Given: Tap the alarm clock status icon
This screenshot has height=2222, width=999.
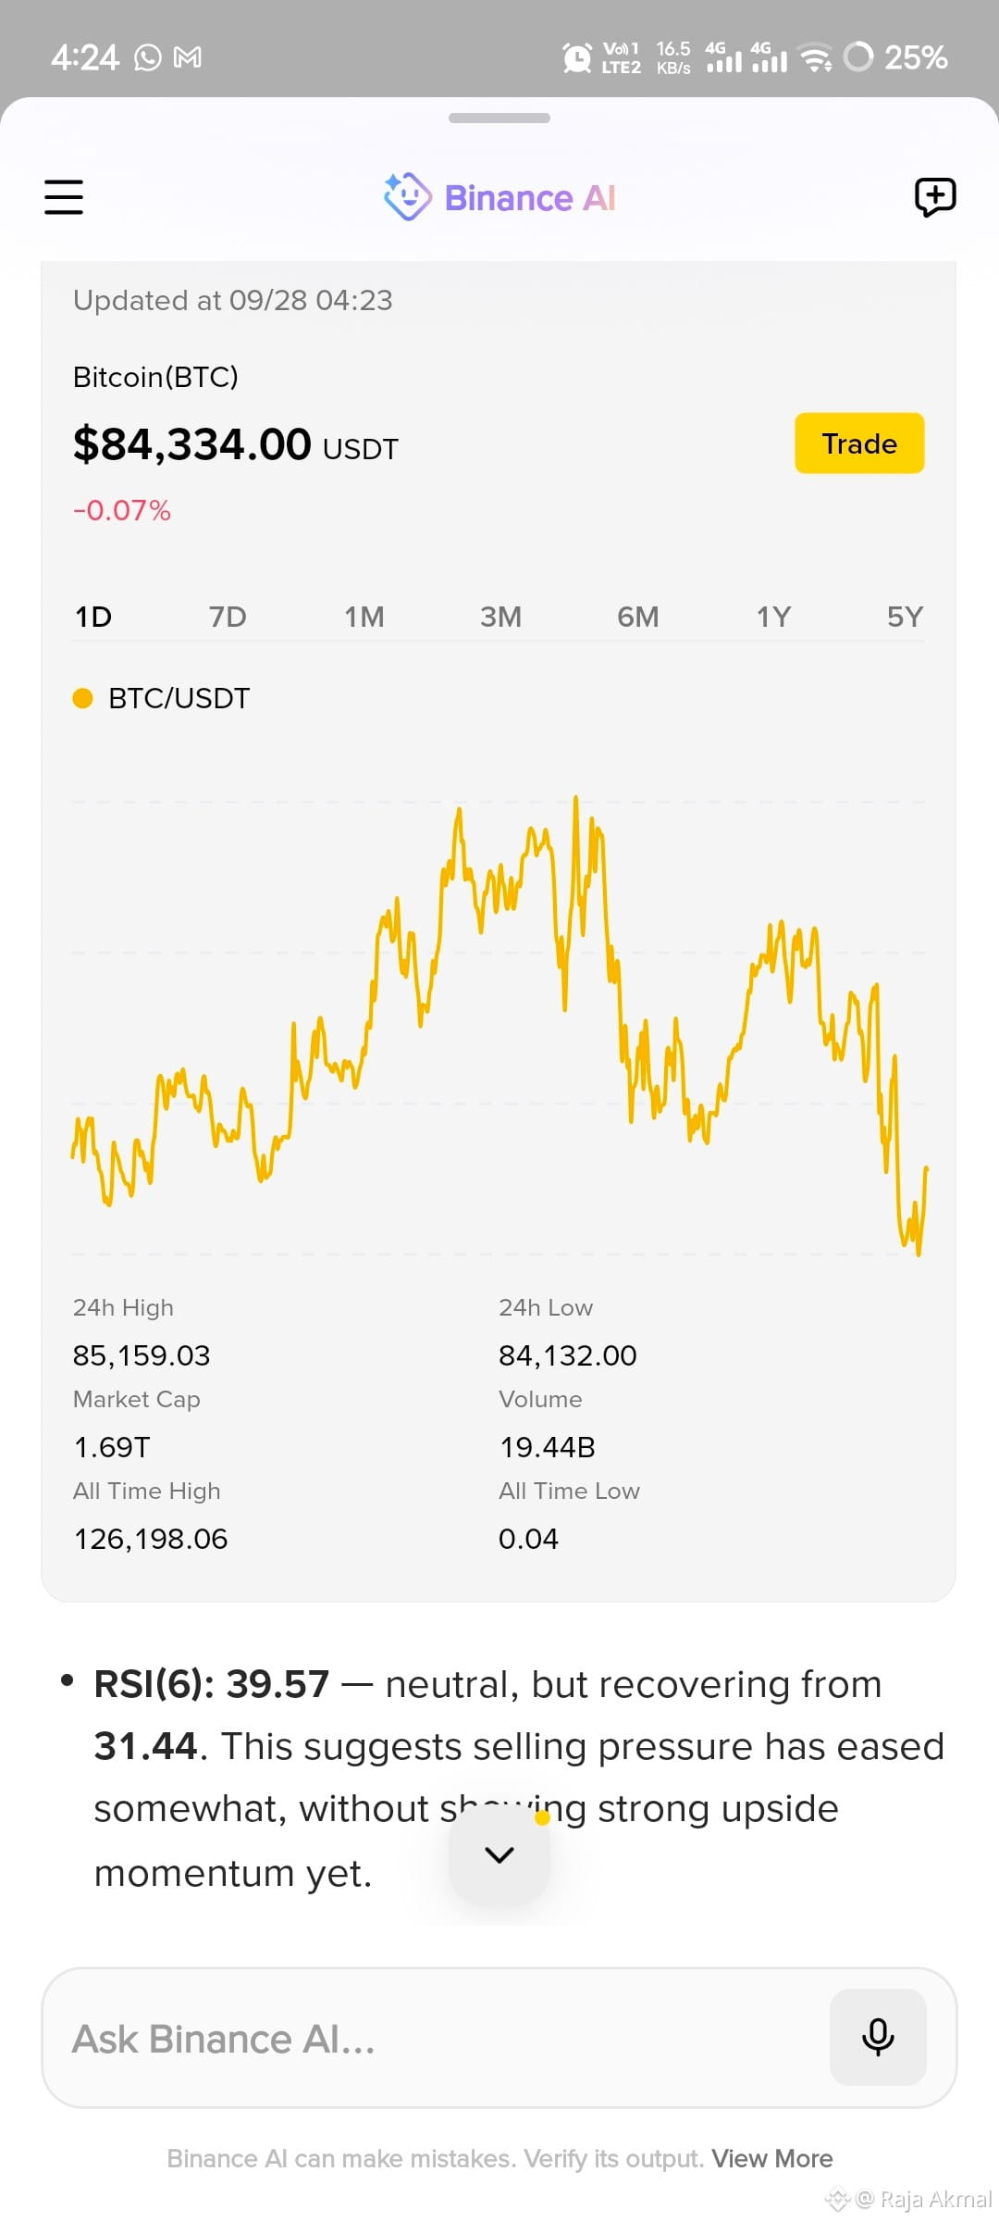Looking at the screenshot, I should pyautogui.click(x=577, y=57).
